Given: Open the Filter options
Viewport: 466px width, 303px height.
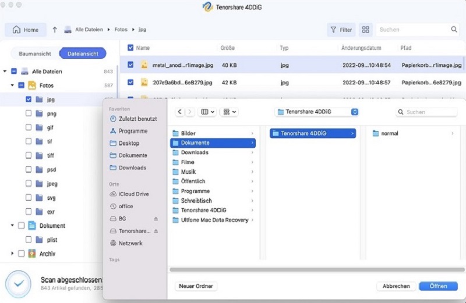Looking at the screenshot, I should [x=341, y=30].
